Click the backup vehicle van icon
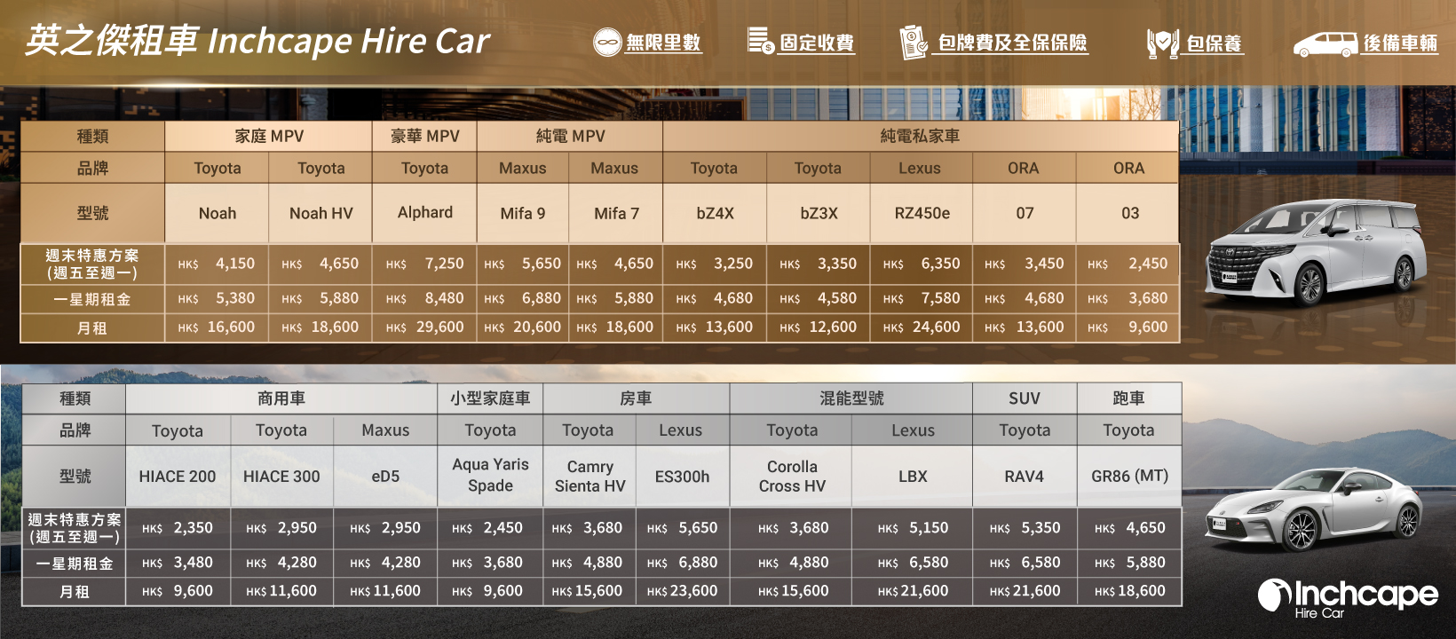 click(x=1325, y=44)
